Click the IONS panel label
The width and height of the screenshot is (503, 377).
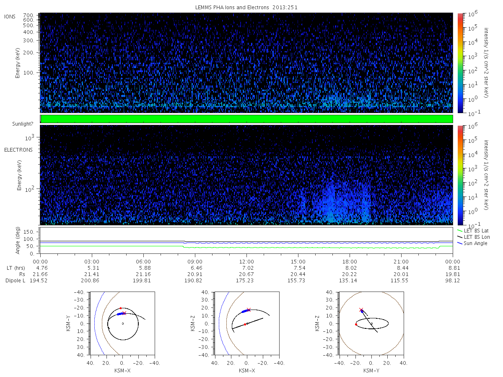click(10, 16)
